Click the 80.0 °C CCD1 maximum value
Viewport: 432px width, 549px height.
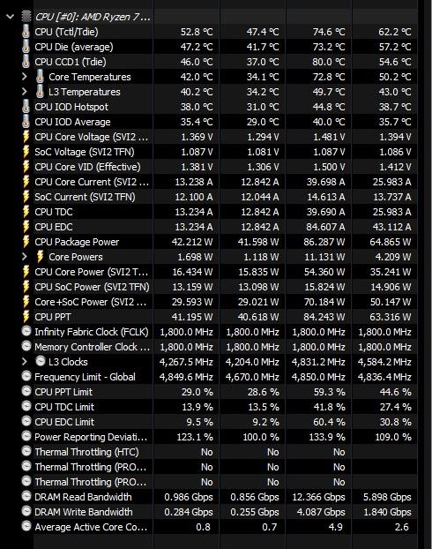[x=329, y=62]
